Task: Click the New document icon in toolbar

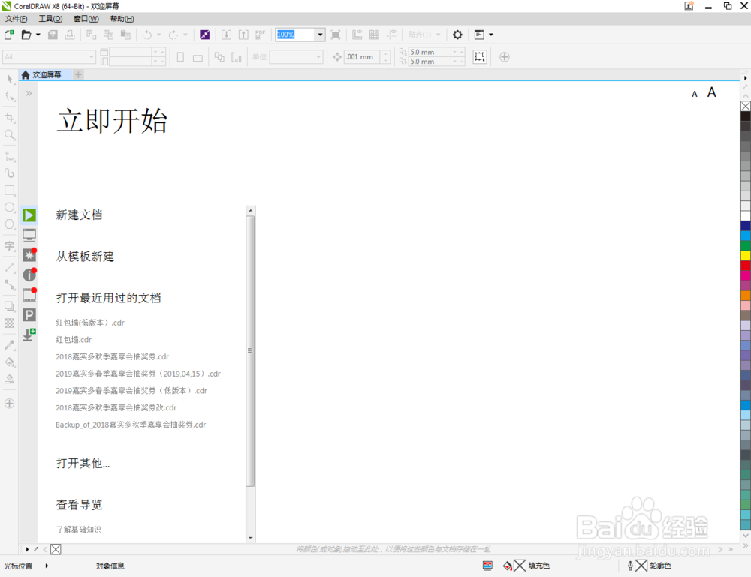Action: pos(9,35)
